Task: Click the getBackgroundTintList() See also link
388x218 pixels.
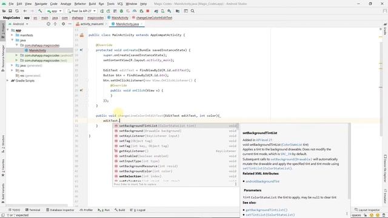Action: tap(267, 210)
